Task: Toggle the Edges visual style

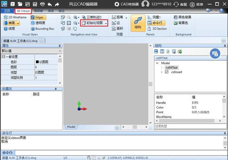Action: pos(38,17)
